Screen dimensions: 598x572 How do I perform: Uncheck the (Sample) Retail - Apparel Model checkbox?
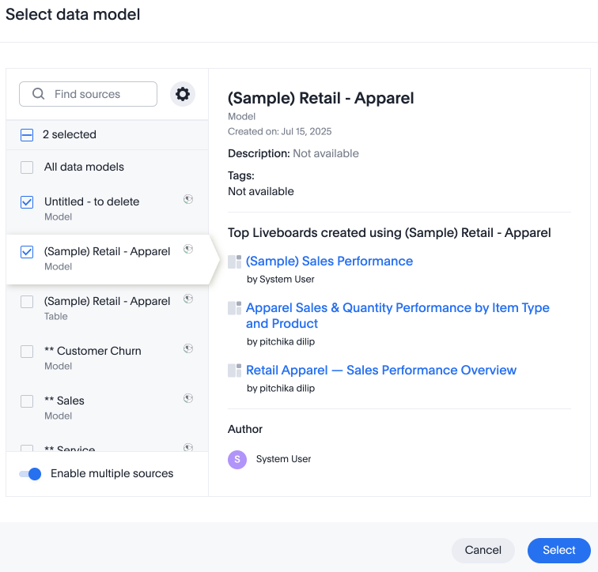[27, 252]
